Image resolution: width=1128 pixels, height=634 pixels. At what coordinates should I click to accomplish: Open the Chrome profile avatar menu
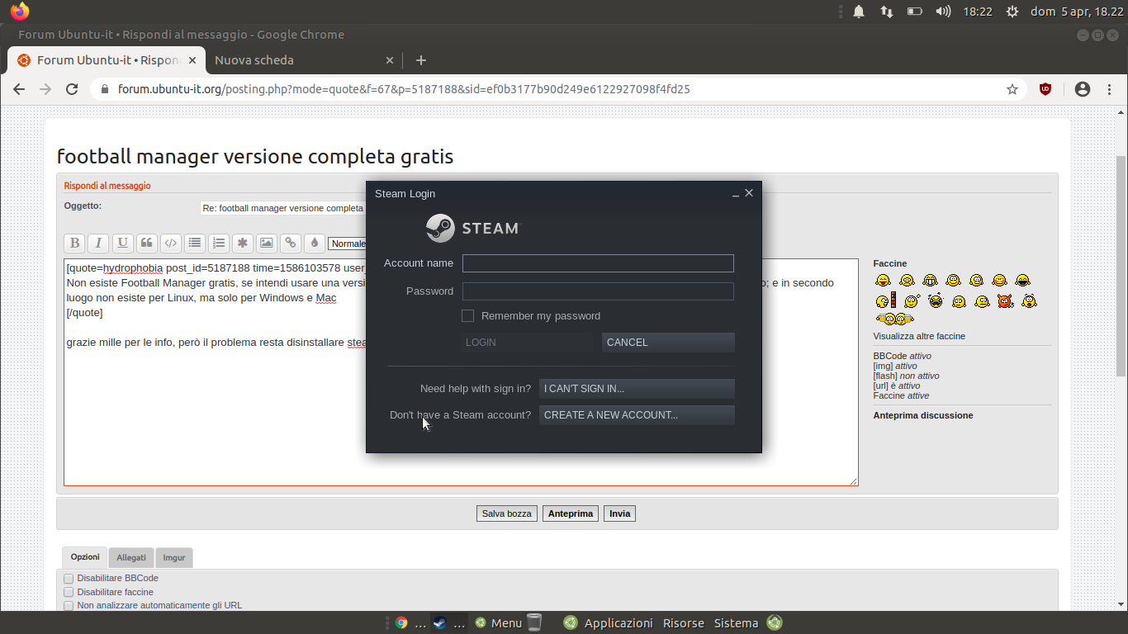tap(1083, 89)
